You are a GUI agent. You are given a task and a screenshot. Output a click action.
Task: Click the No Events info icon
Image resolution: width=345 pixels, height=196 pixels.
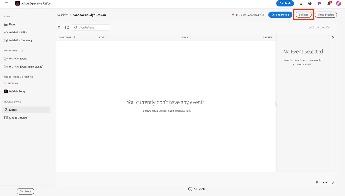(x=190, y=189)
